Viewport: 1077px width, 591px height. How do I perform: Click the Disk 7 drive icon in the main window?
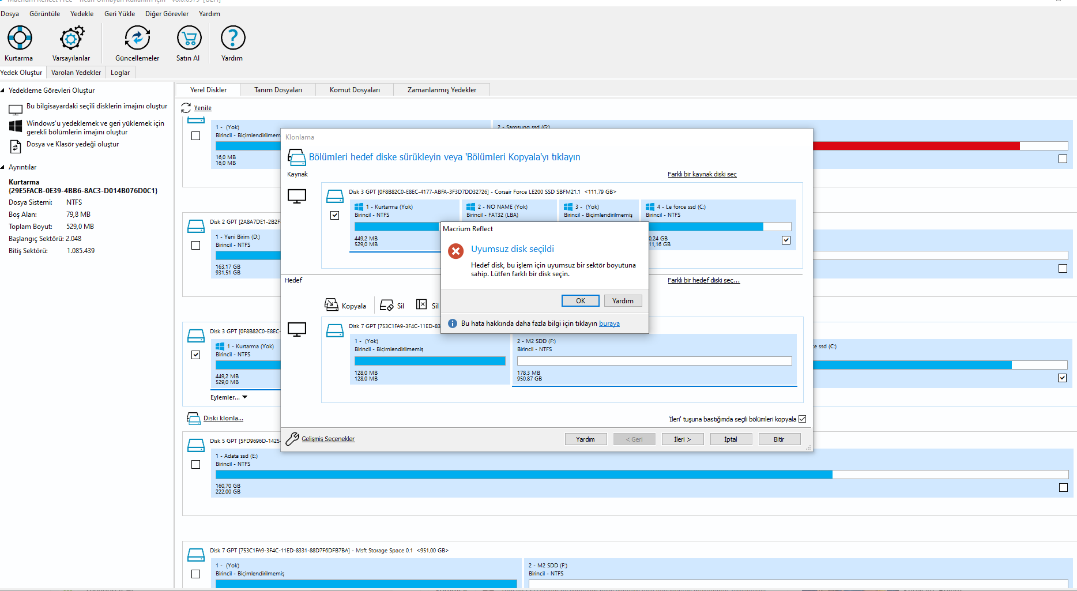coord(196,555)
